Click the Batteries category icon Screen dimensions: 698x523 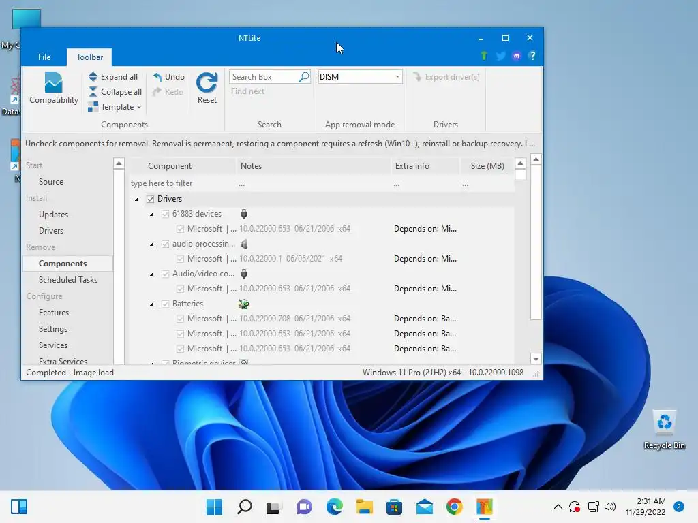[x=244, y=304]
